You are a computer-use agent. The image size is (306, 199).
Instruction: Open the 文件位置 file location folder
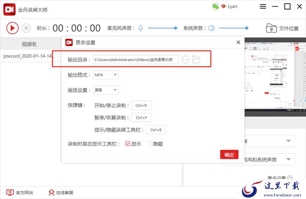(x=283, y=29)
